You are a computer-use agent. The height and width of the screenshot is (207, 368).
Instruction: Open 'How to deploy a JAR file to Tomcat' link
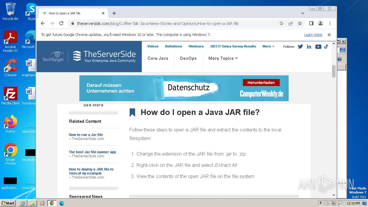91,171
